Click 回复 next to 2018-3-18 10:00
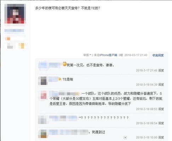This screenshot has width=172, height=141. [161, 137]
